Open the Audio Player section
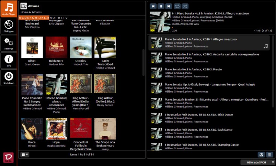This screenshot has width=276, height=166. point(9,9)
